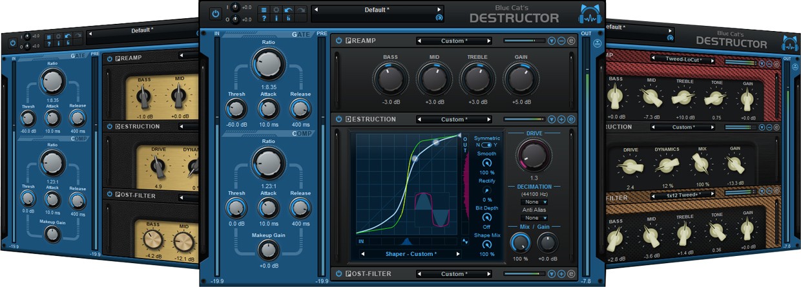
Task: Click the DRIVE knob in center Destruction panel
Action: click(x=533, y=156)
